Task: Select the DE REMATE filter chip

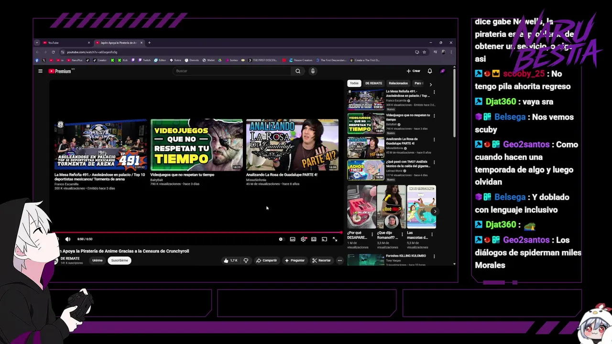Action: [374, 83]
